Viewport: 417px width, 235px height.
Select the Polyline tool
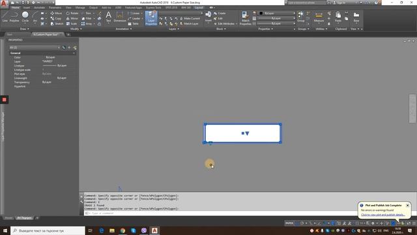click(x=14, y=16)
